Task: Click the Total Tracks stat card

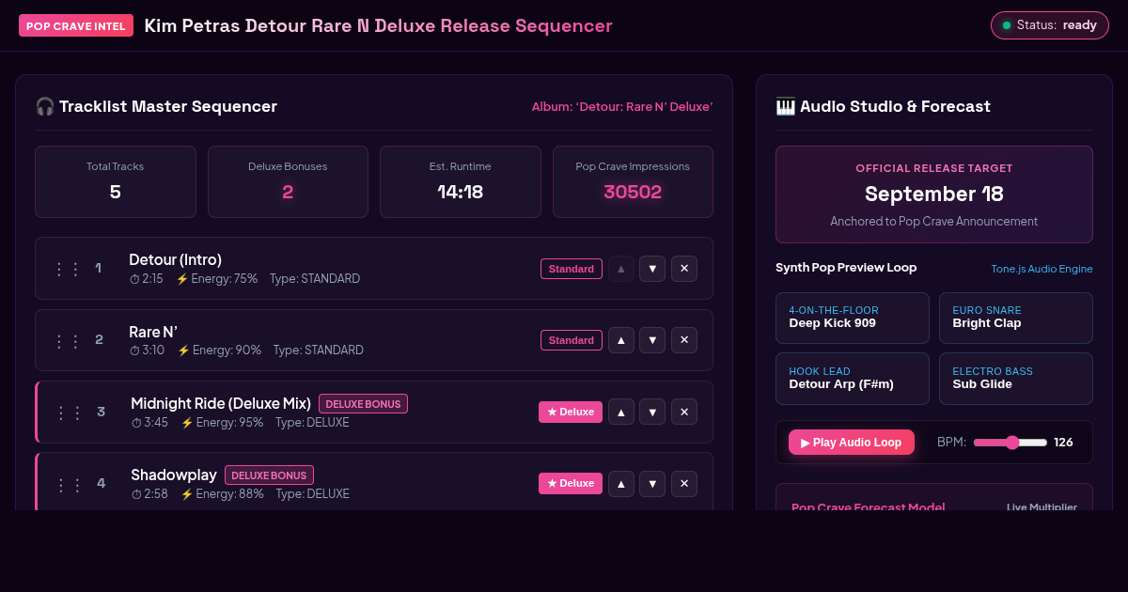Action: click(x=116, y=181)
